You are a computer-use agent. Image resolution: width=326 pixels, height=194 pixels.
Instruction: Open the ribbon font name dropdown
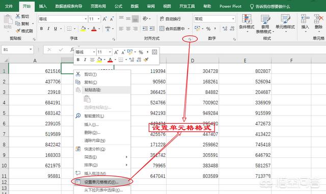pyautogui.click(x=86, y=19)
